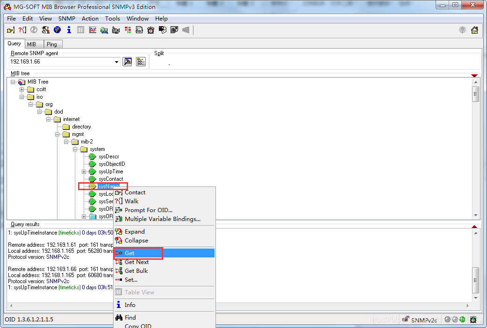487x328 pixels.
Task: Click the lock icon beside SNMPv2c in status bar
Action: pyautogui.click(x=406, y=319)
